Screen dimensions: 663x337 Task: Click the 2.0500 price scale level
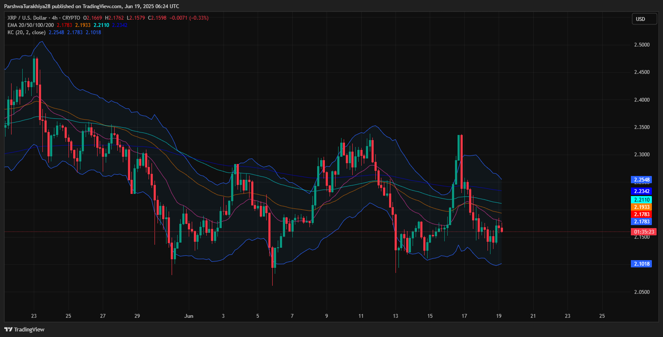(x=642, y=292)
